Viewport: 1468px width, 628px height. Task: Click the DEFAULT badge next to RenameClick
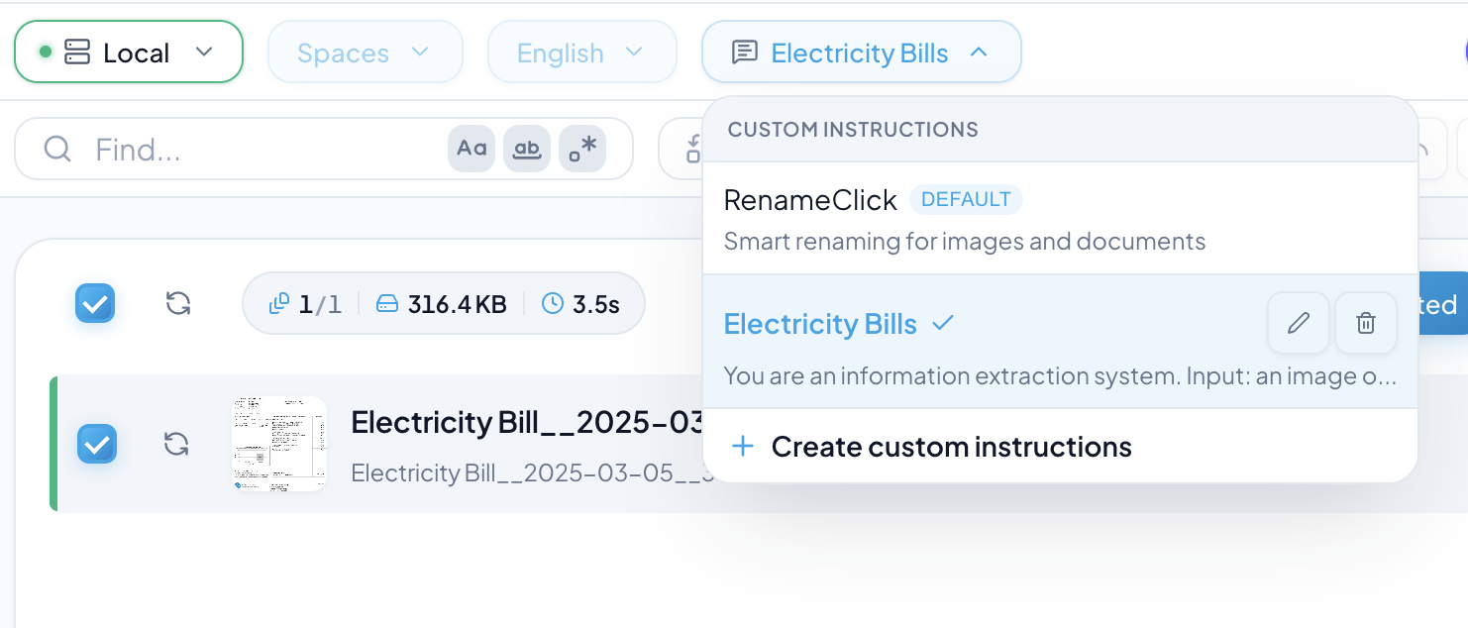(x=966, y=199)
